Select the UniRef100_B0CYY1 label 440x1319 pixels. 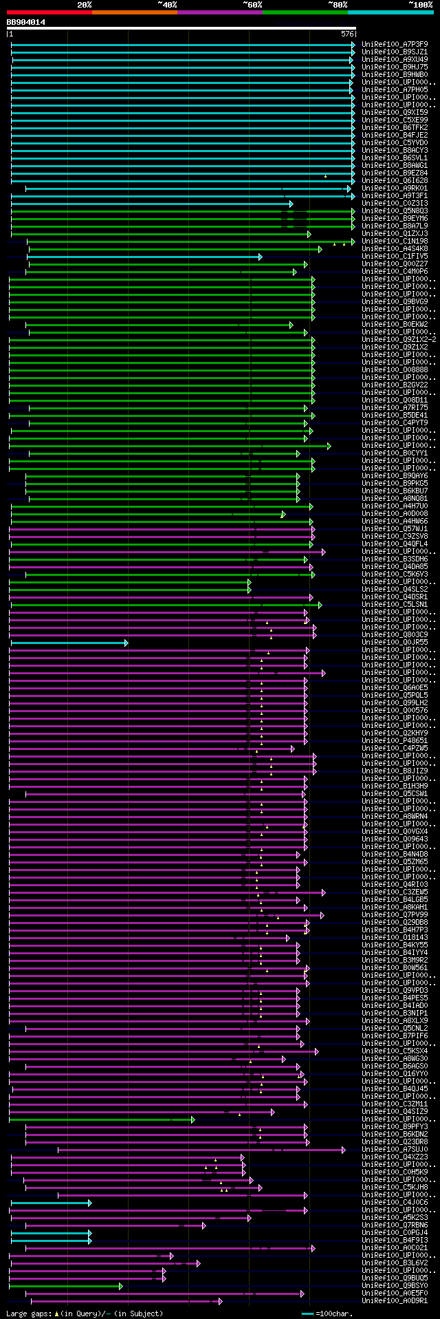pyautogui.click(x=395, y=453)
